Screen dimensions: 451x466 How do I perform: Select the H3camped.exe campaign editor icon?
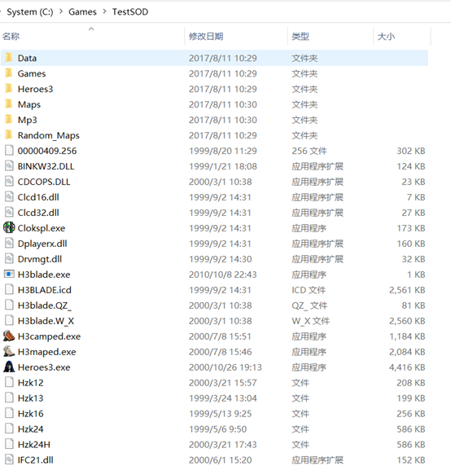click(x=9, y=336)
